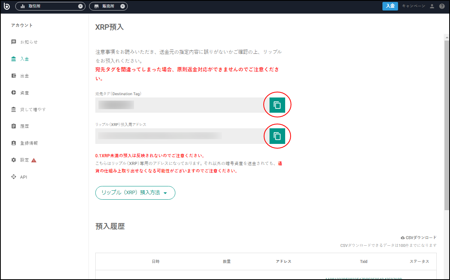Open お知らせ in the sidebar

tap(29, 42)
